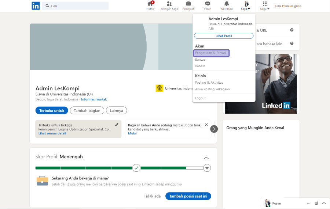This screenshot has width=330, height=209.
Task: Click the star icon at progress end
Action: [207, 168]
